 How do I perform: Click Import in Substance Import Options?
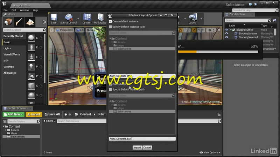[137, 147]
